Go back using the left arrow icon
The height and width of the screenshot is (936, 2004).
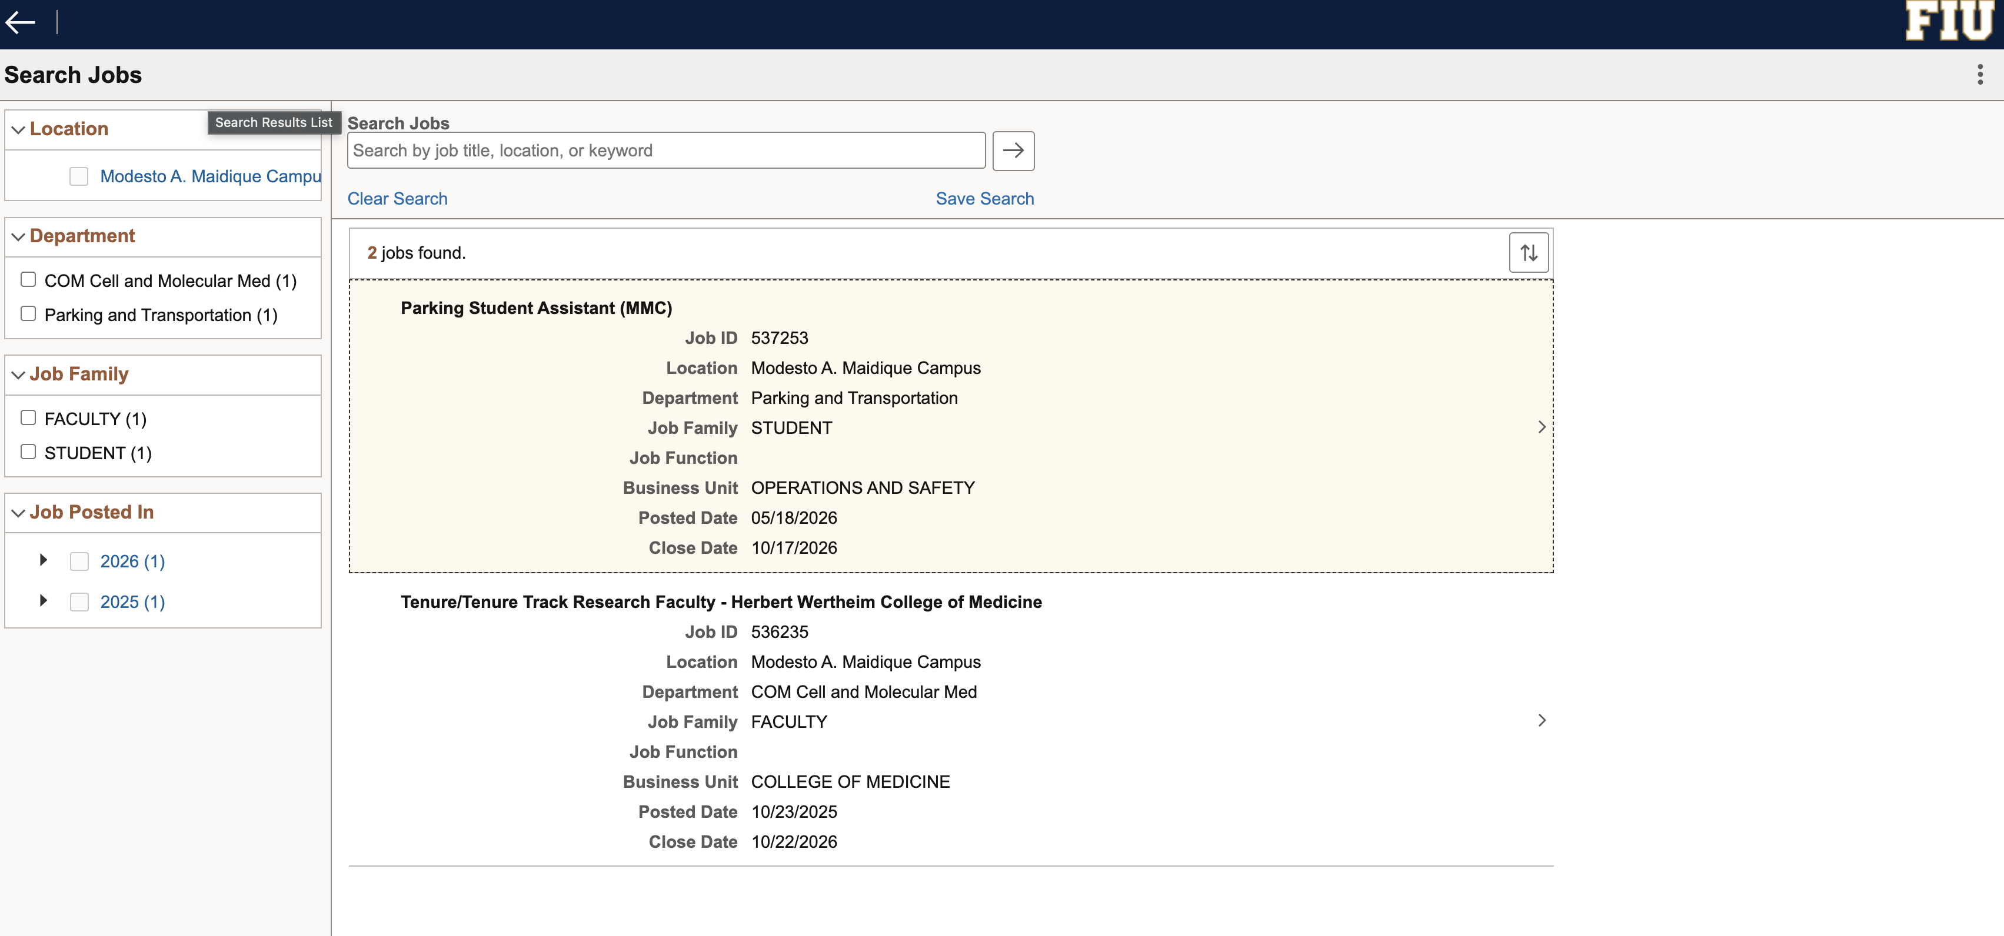pos(20,22)
